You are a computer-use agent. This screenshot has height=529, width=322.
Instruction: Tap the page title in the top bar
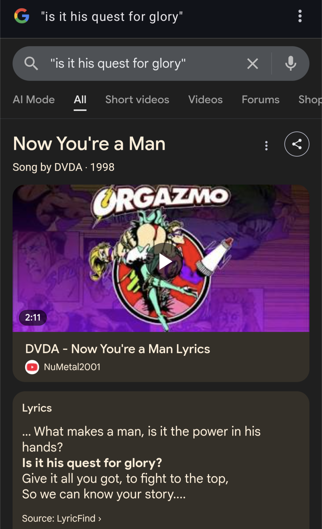[x=112, y=17]
